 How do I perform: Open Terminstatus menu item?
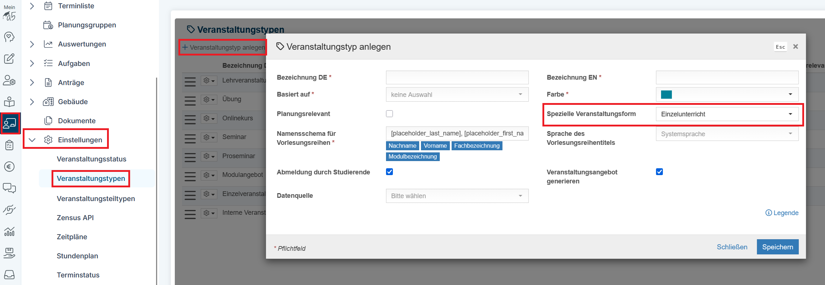tap(78, 275)
